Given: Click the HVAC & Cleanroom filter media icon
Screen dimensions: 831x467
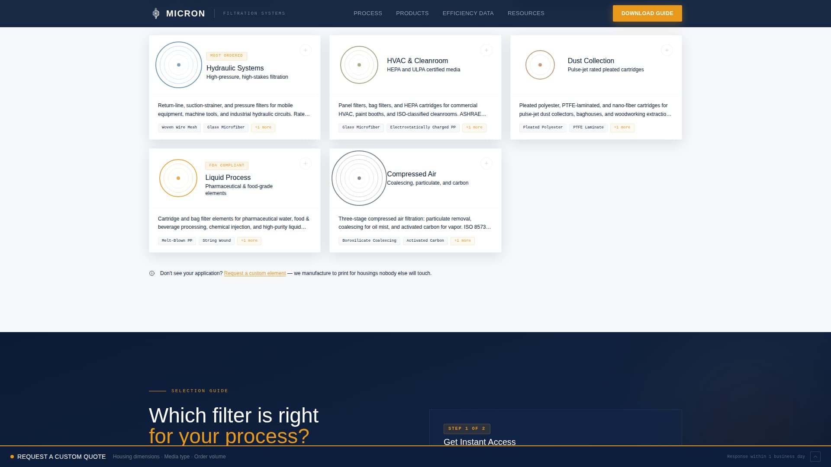Looking at the screenshot, I should click(x=359, y=65).
